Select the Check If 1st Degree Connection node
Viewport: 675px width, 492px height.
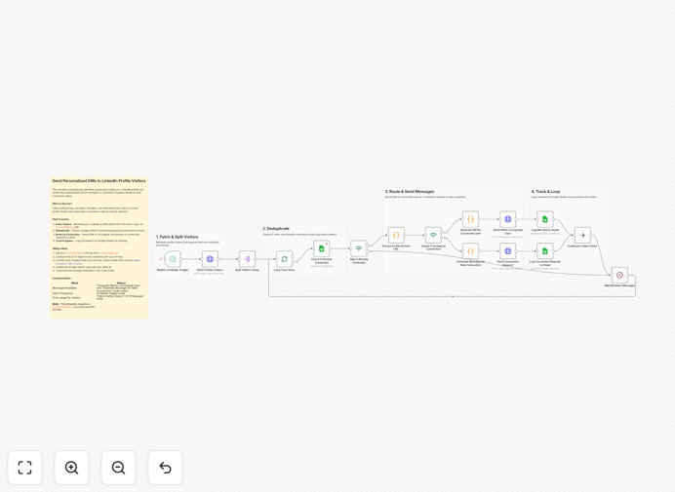point(433,235)
